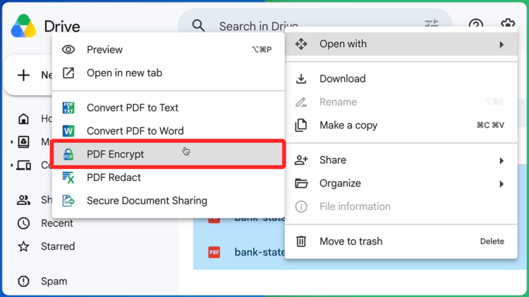The height and width of the screenshot is (297, 529).
Task: Choose Make a copy
Action: [401, 125]
